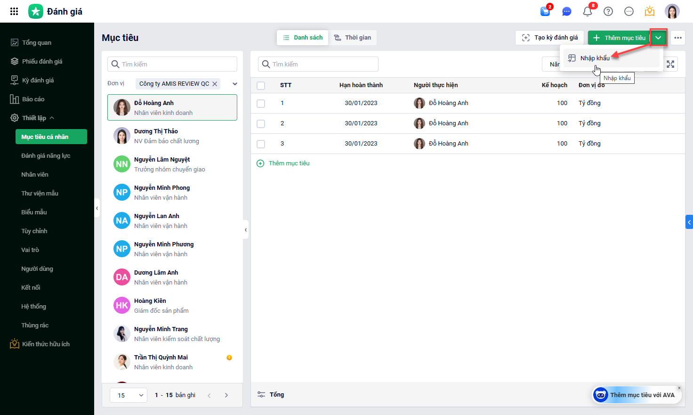Click the fullscreen expand table icon
The image size is (693, 415).
pyautogui.click(x=670, y=64)
